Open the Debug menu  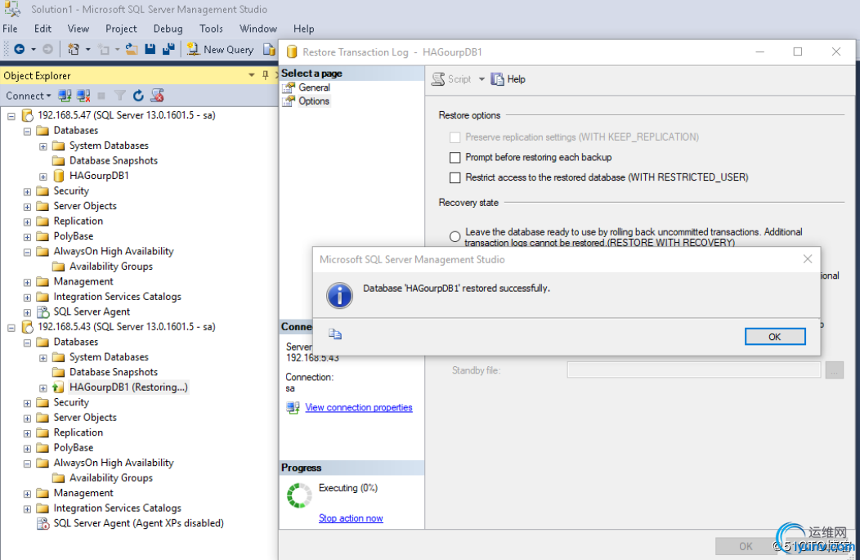[168, 29]
